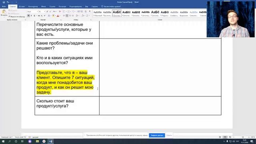This screenshot has width=256, height=144.
Task: Open the proofing check icon in status bar
Action: click(29, 137)
